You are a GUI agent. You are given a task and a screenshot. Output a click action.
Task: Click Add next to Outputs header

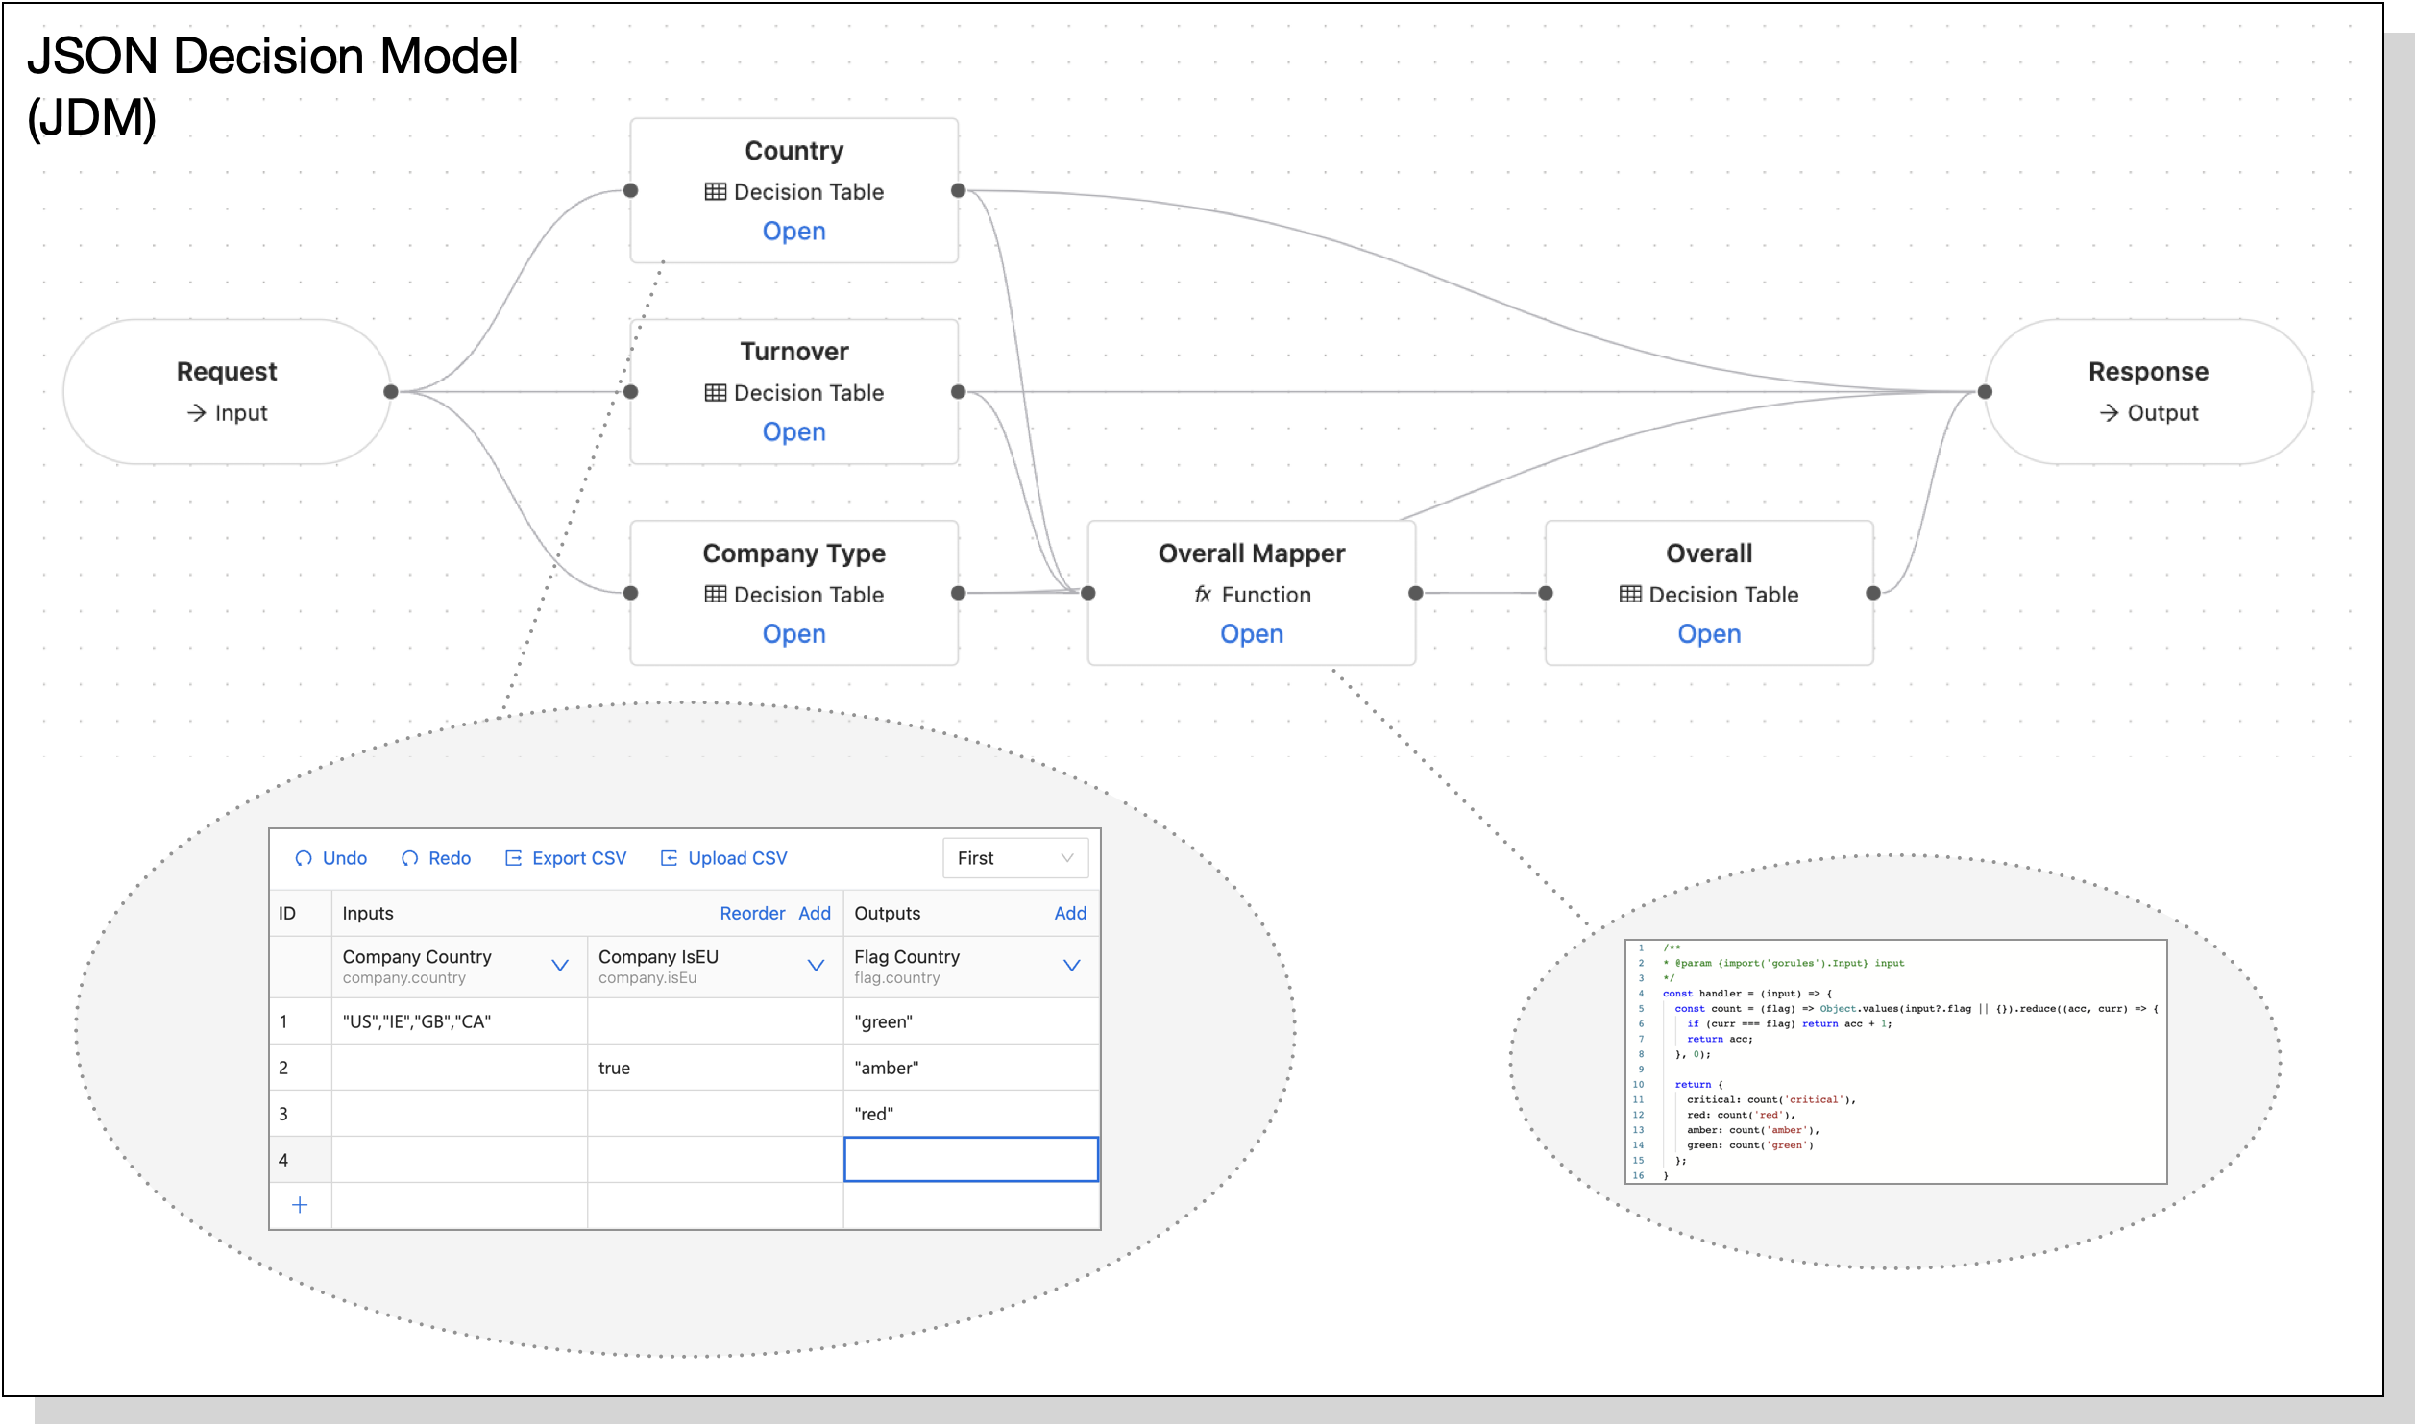[1070, 913]
